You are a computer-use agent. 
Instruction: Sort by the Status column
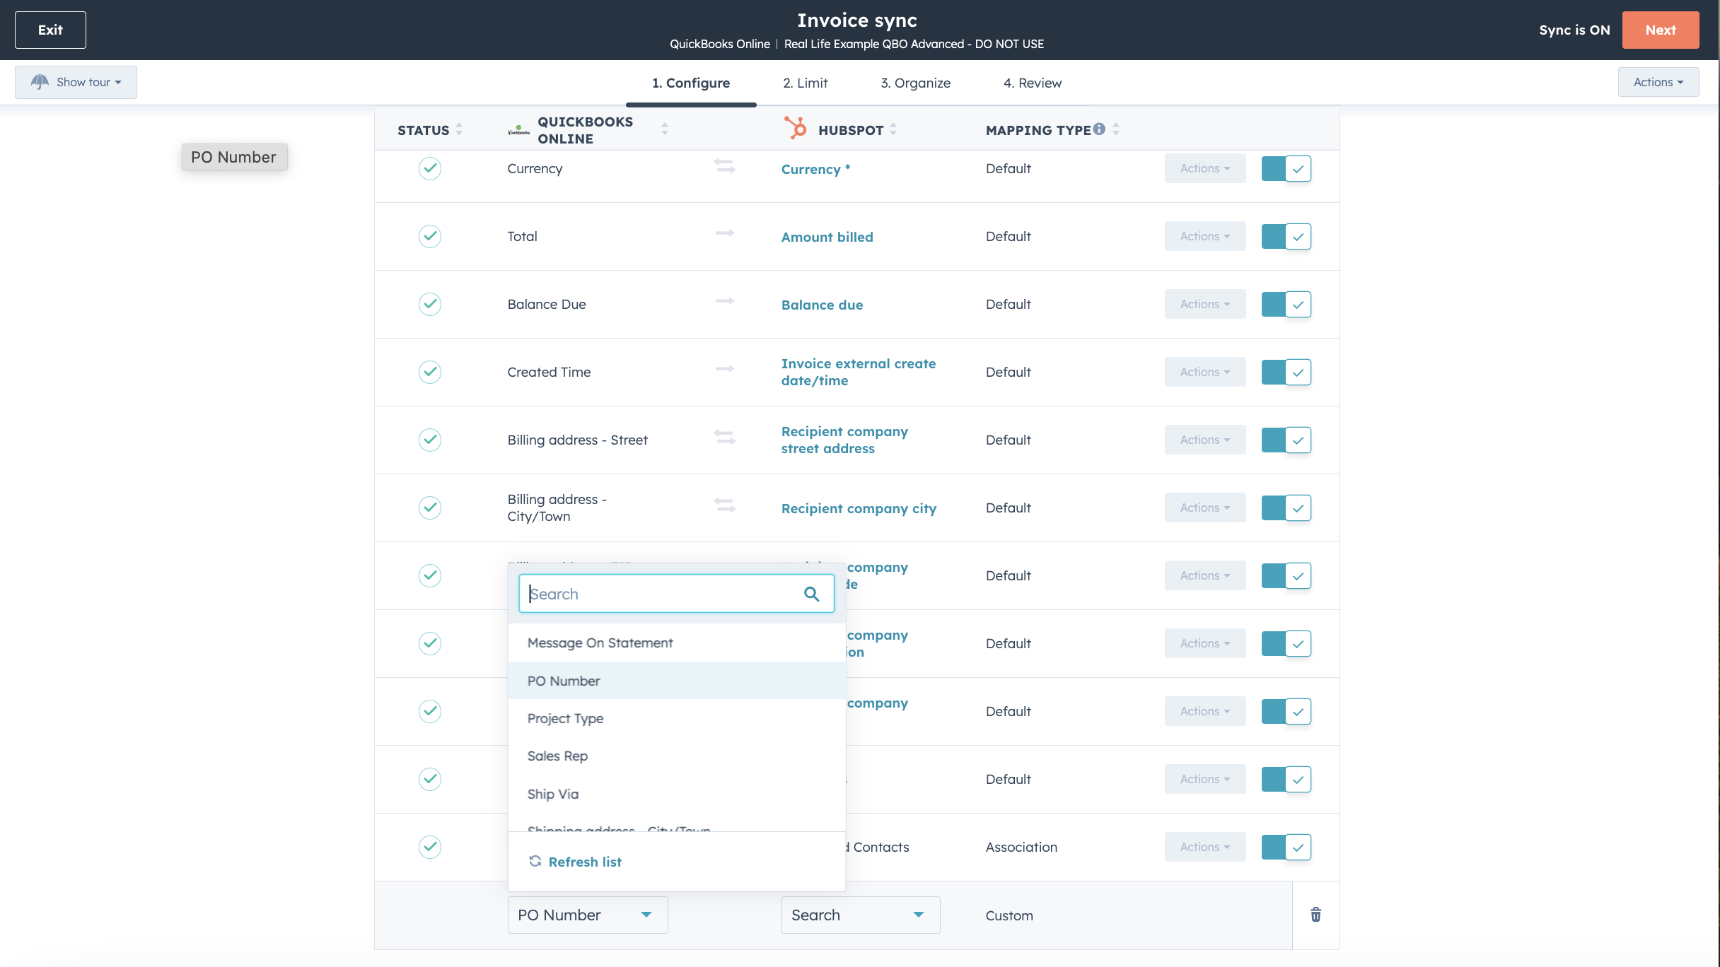tap(459, 129)
